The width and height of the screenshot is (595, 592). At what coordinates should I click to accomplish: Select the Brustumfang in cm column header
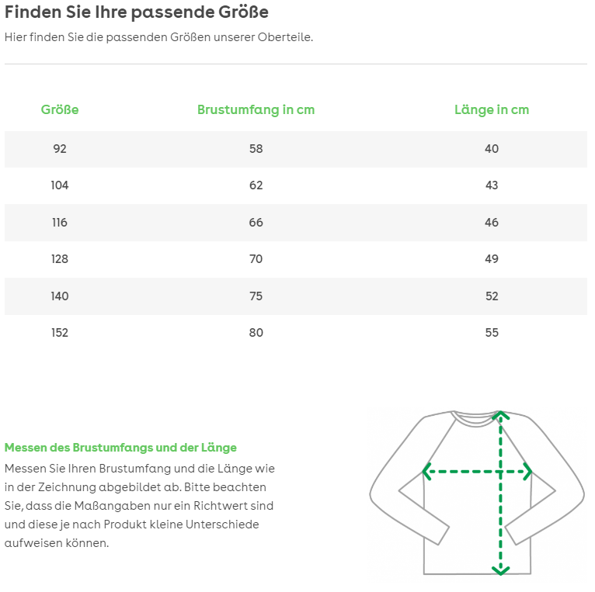[256, 109]
